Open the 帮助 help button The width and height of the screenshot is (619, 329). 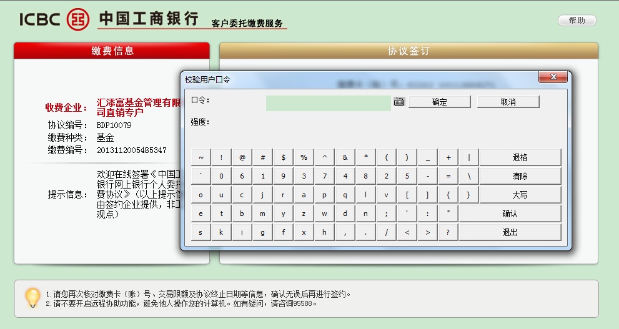point(577,21)
